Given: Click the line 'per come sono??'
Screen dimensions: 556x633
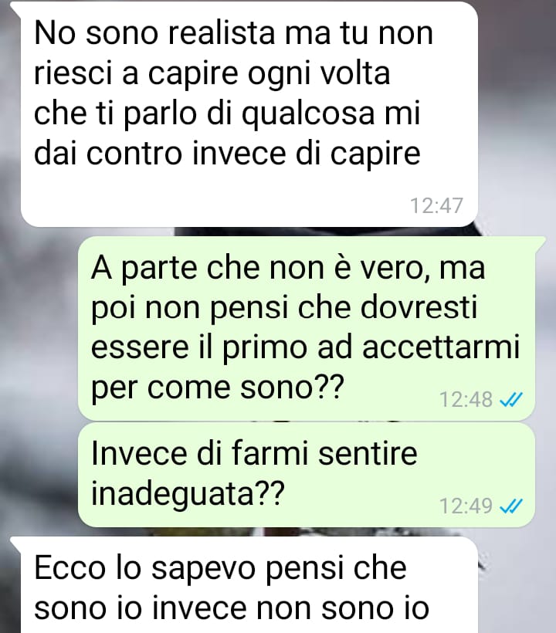Looking at the screenshot, I should pyautogui.click(x=217, y=388).
